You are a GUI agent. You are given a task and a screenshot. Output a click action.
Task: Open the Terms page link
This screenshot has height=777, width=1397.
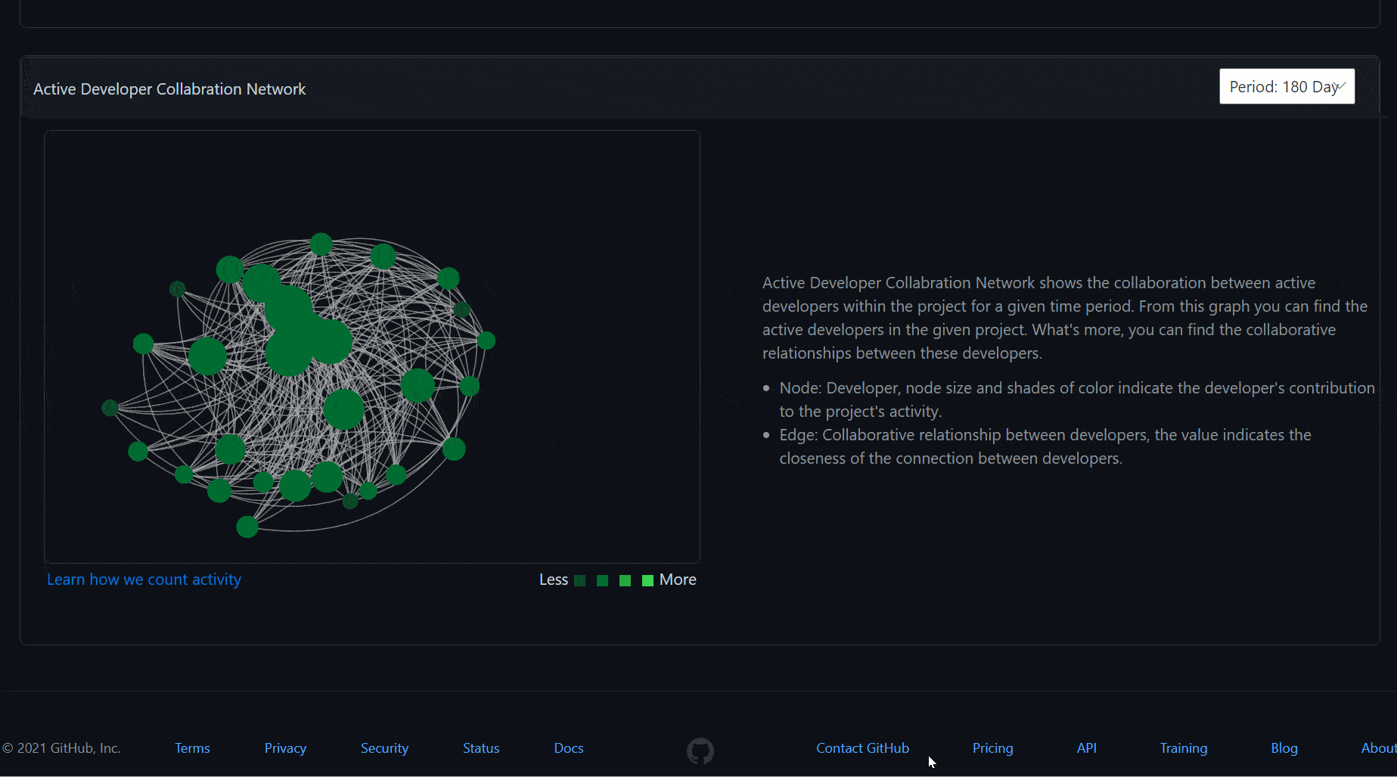click(x=192, y=747)
